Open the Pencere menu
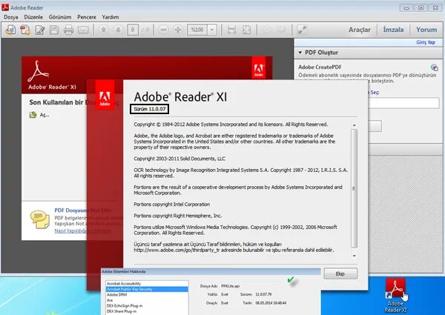The image size is (445, 315). (x=87, y=17)
